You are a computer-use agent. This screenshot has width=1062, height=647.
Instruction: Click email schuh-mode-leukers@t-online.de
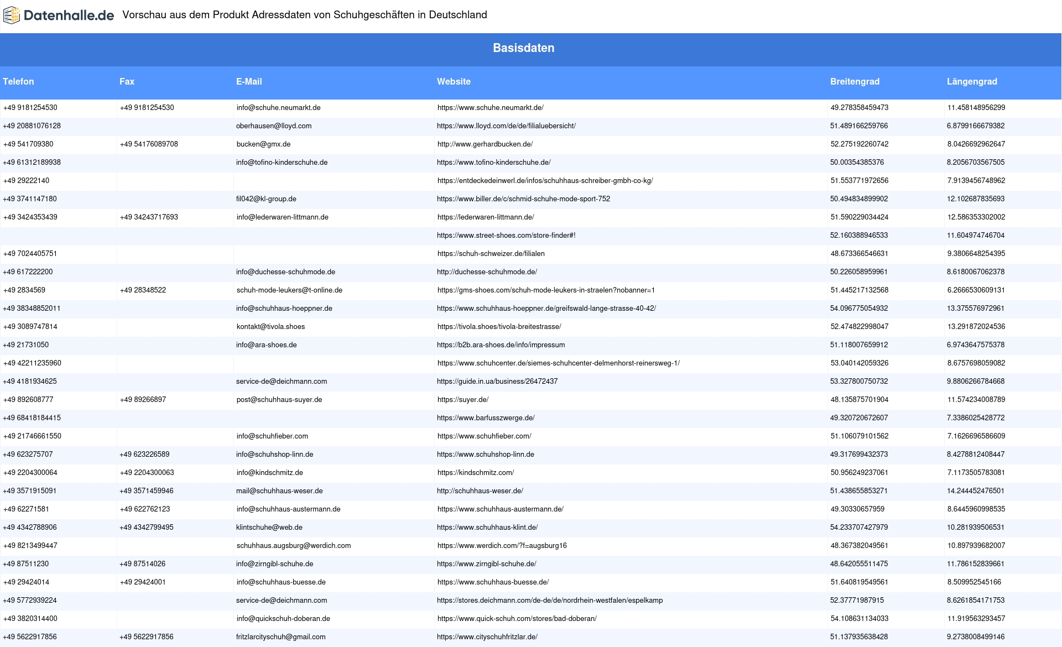289,290
